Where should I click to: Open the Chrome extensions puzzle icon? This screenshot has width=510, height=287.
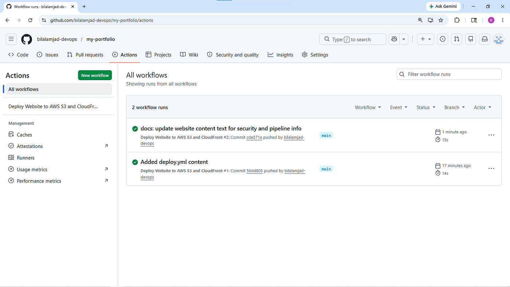[x=457, y=20]
